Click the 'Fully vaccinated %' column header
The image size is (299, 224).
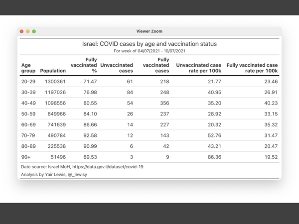(84, 65)
